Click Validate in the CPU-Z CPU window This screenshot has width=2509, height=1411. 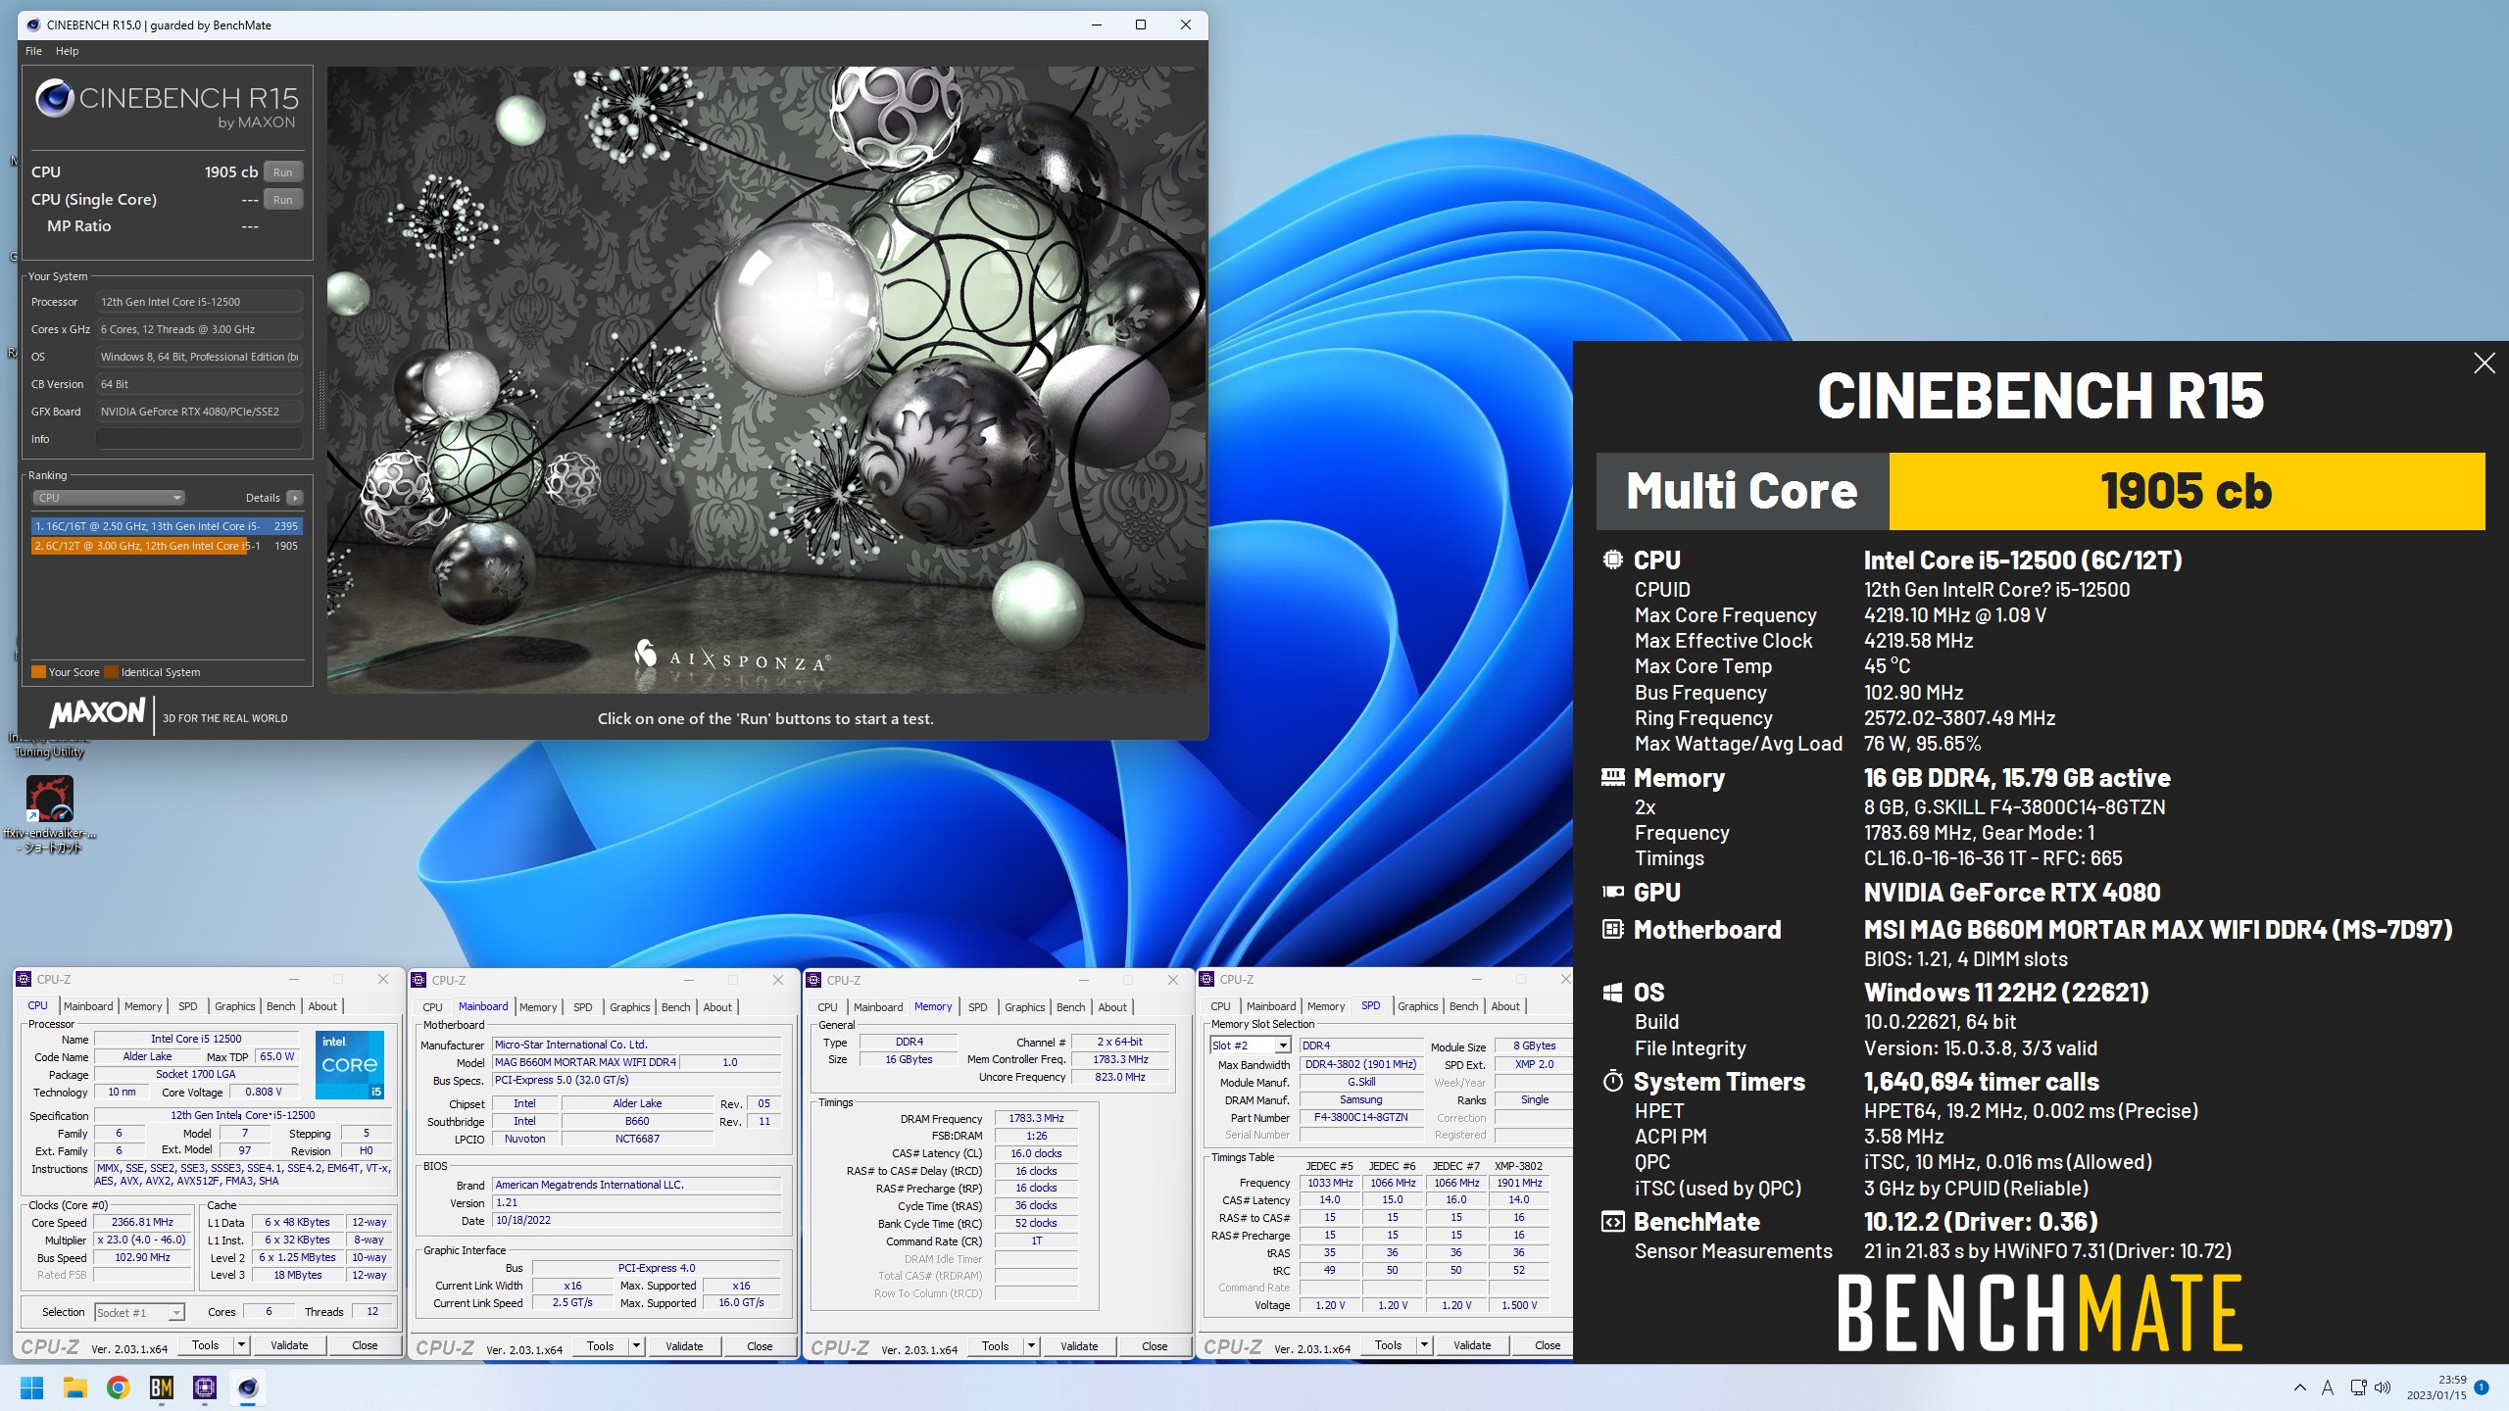click(x=289, y=1345)
